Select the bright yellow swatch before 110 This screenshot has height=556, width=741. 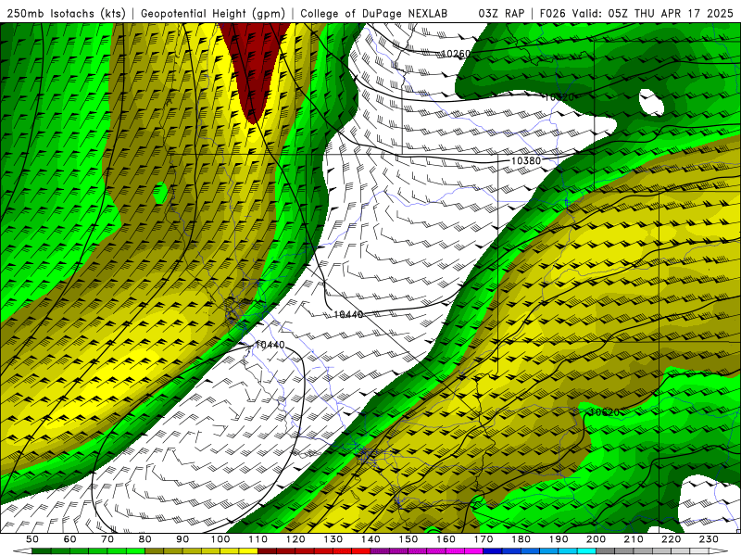point(248,551)
